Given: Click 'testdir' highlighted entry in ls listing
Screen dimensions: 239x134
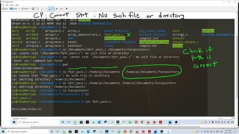Looking at the screenshot, I should pyautogui.click(x=208, y=31).
